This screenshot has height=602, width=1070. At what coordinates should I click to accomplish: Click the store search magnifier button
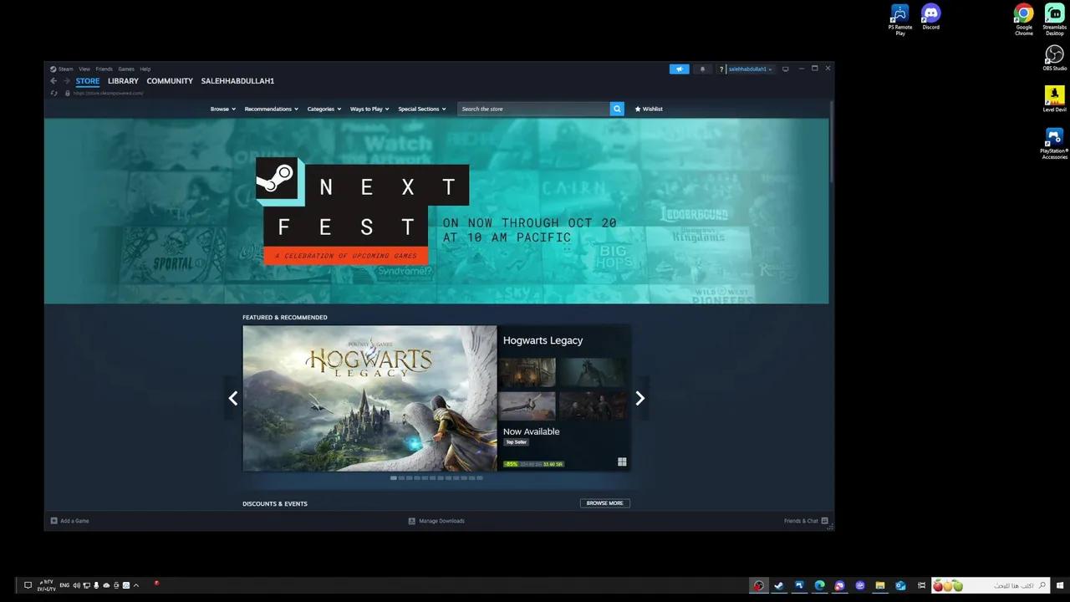[x=617, y=109]
